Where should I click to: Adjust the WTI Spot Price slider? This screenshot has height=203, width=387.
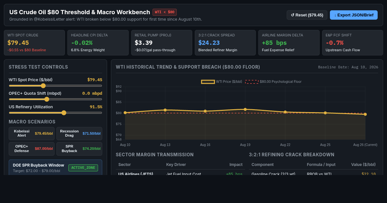click(x=55, y=86)
